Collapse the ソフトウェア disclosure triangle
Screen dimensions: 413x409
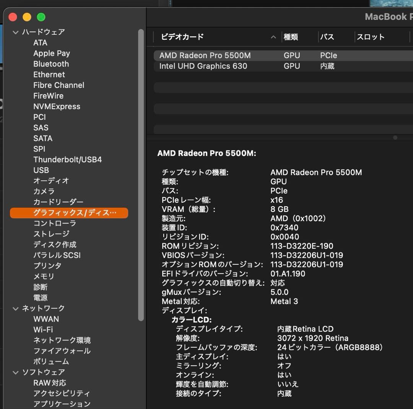pos(15,372)
